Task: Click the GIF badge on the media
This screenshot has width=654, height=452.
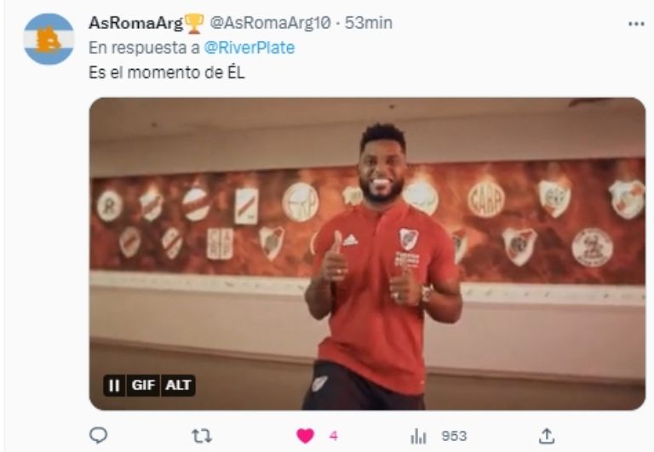Action: click(143, 385)
